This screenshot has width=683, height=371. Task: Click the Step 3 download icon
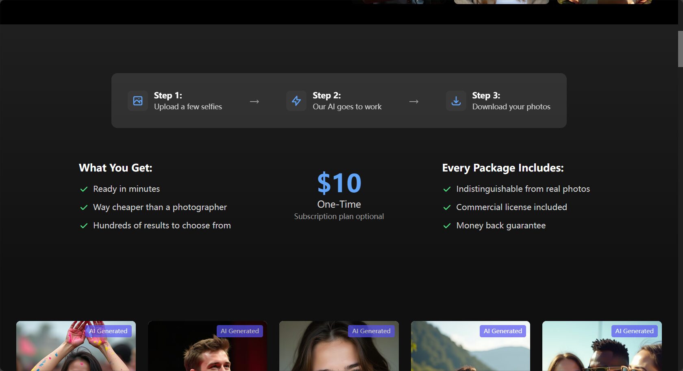pyautogui.click(x=456, y=101)
